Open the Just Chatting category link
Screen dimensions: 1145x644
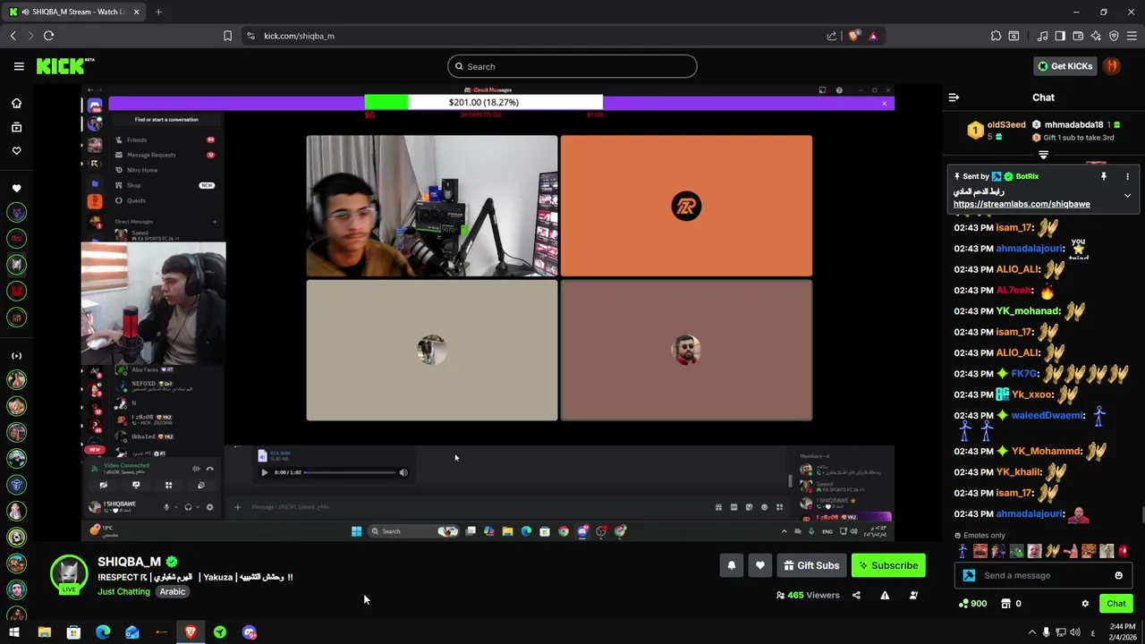click(124, 591)
